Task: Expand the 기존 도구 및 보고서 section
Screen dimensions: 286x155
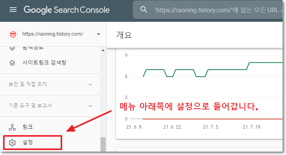Action: click(x=90, y=106)
